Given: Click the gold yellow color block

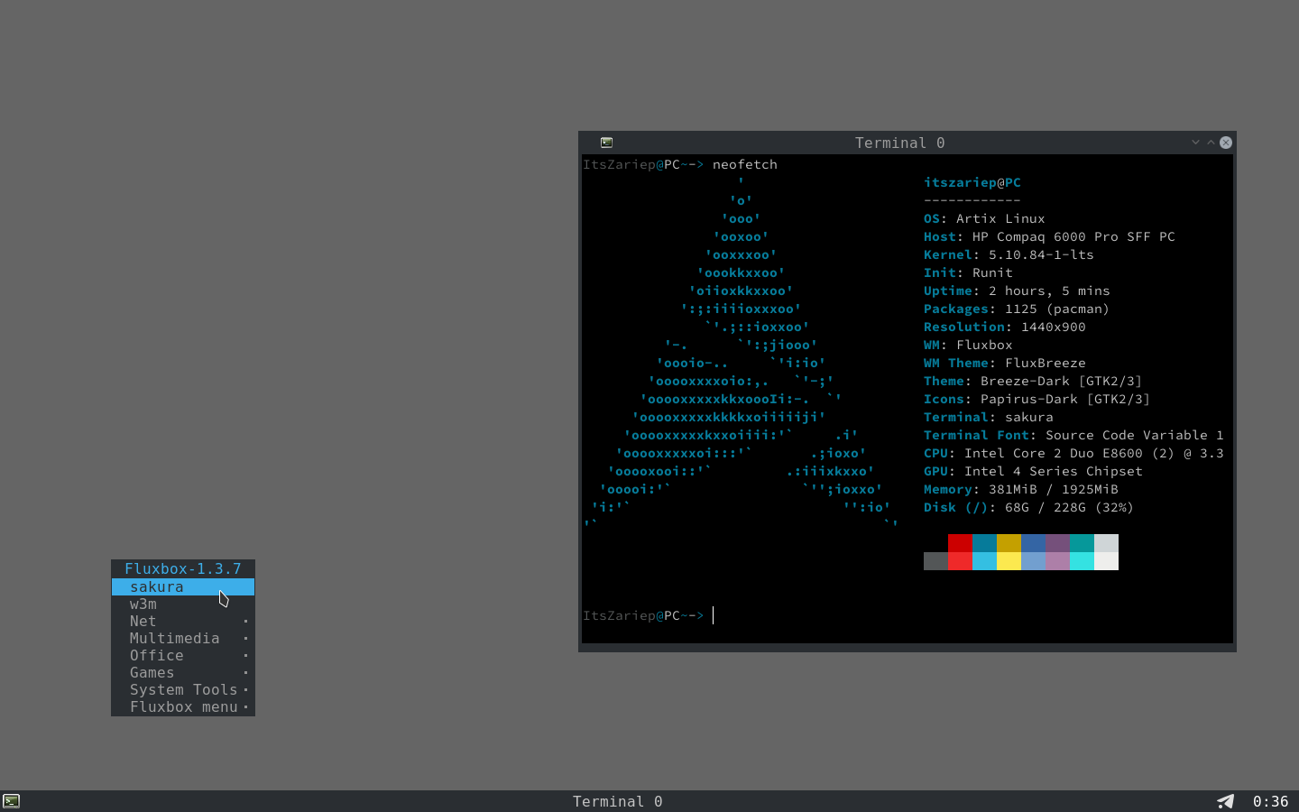Looking at the screenshot, I should click(1009, 543).
